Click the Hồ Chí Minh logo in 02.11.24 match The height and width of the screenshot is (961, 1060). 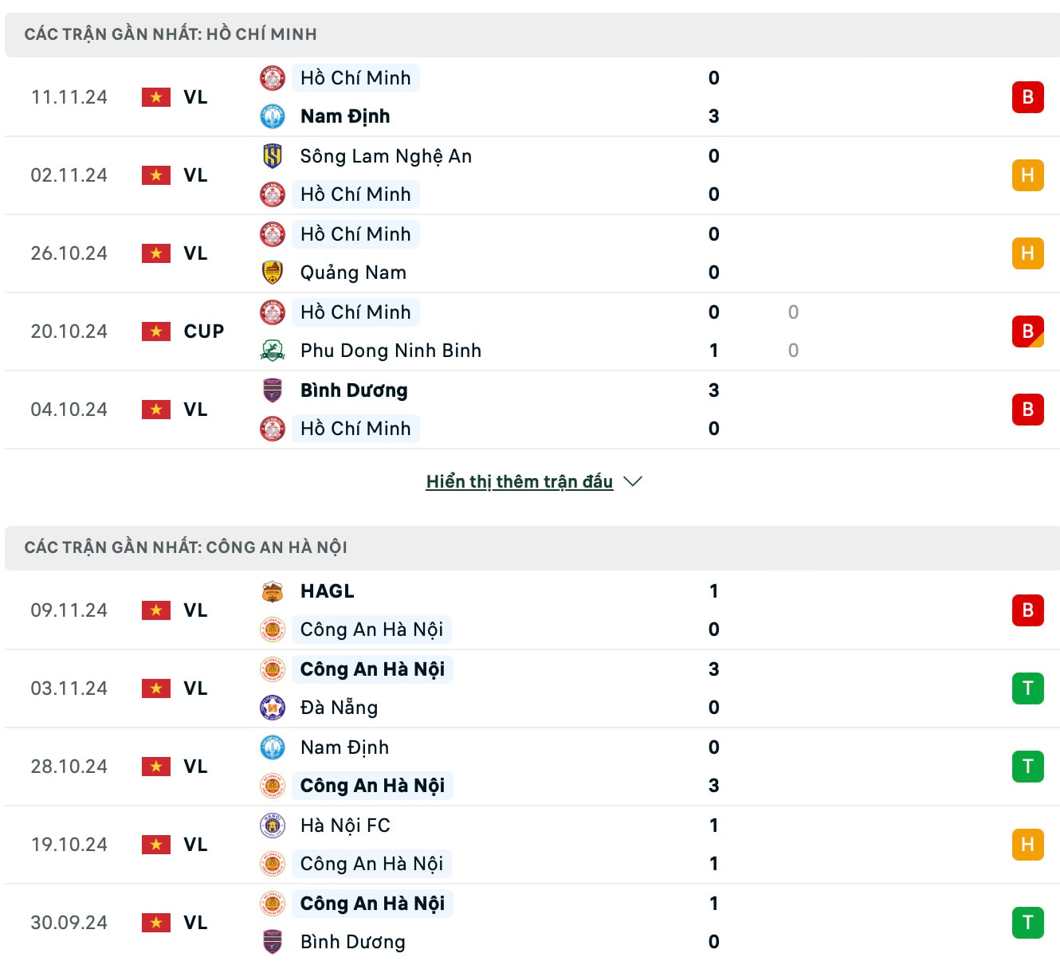(273, 194)
